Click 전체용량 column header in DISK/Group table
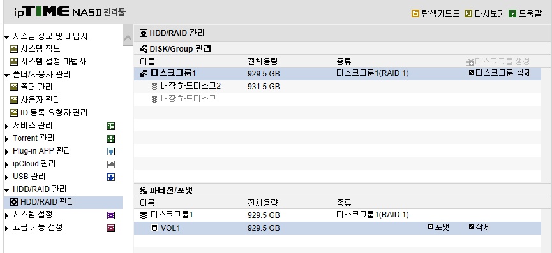This screenshot has width=552, height=253. [263, 61]
